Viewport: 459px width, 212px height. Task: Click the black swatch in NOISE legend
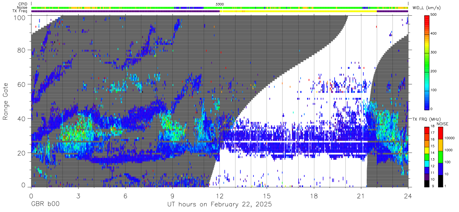point(440,181)
